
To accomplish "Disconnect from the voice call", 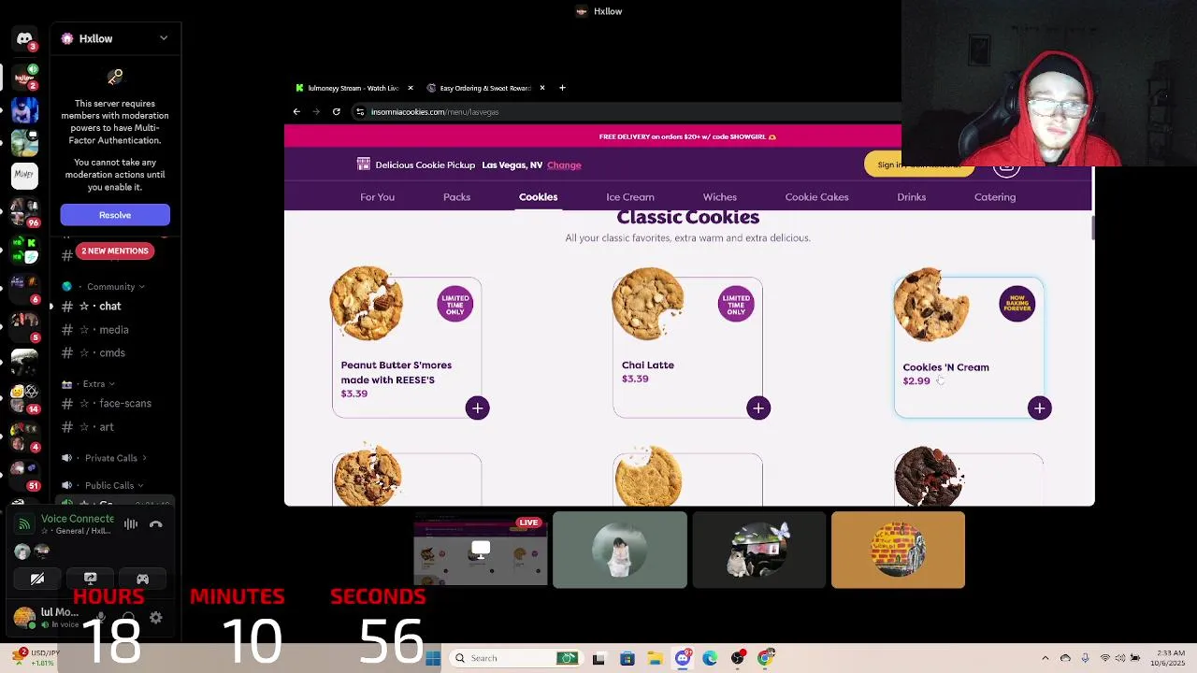I will [156, 524].
